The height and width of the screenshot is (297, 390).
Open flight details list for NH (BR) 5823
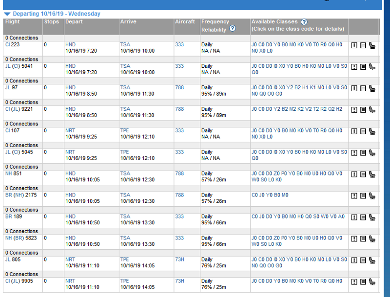click(x=363, y=239)
